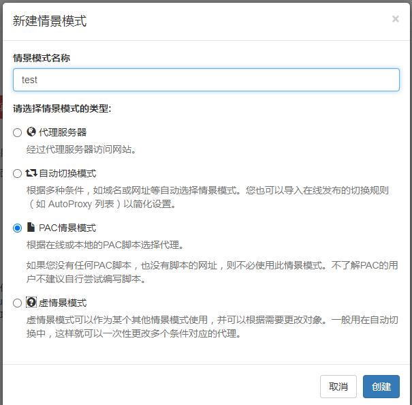
Task: Click the question mark icon for 虚情景模式
Action: tap(31, 302)
